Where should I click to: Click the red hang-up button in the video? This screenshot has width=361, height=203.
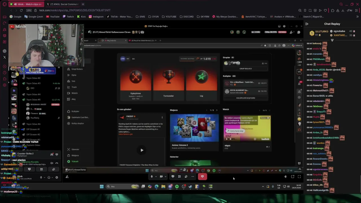tap(202, 176)
